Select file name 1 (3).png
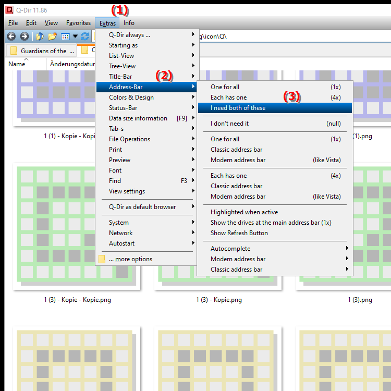This screenshot has height=391, width=391. 360,300
